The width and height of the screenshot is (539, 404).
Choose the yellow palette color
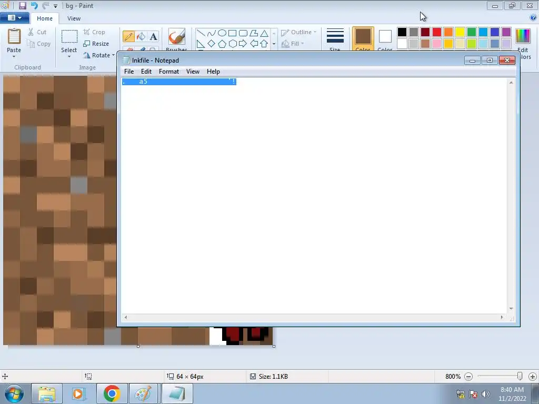coord(460,32)
